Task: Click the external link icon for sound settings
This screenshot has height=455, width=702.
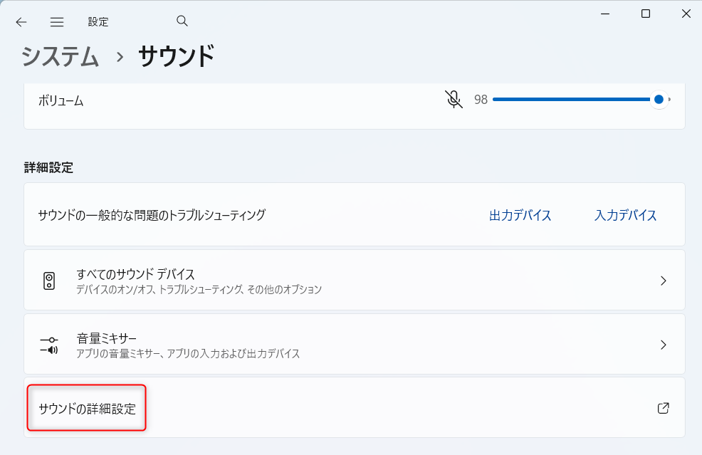Action: (x=663, y=408)
